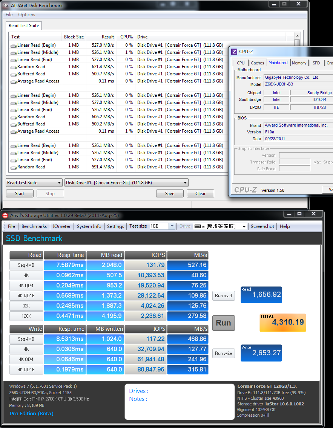Open the SPD tab in CPU-Z
The height and width of the screenshot is (428, 333).
[316, 63]
